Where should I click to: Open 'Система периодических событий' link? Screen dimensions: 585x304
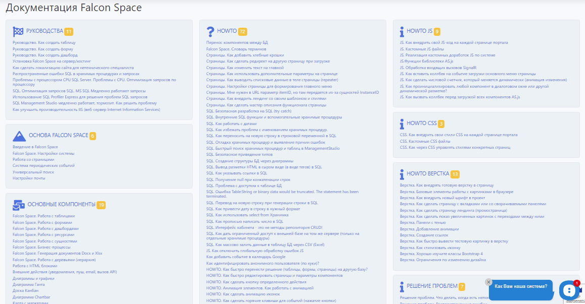[43, 165]
